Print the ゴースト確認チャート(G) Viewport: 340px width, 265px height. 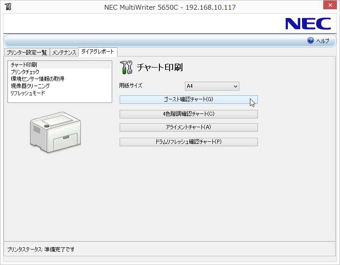(189, 99)
